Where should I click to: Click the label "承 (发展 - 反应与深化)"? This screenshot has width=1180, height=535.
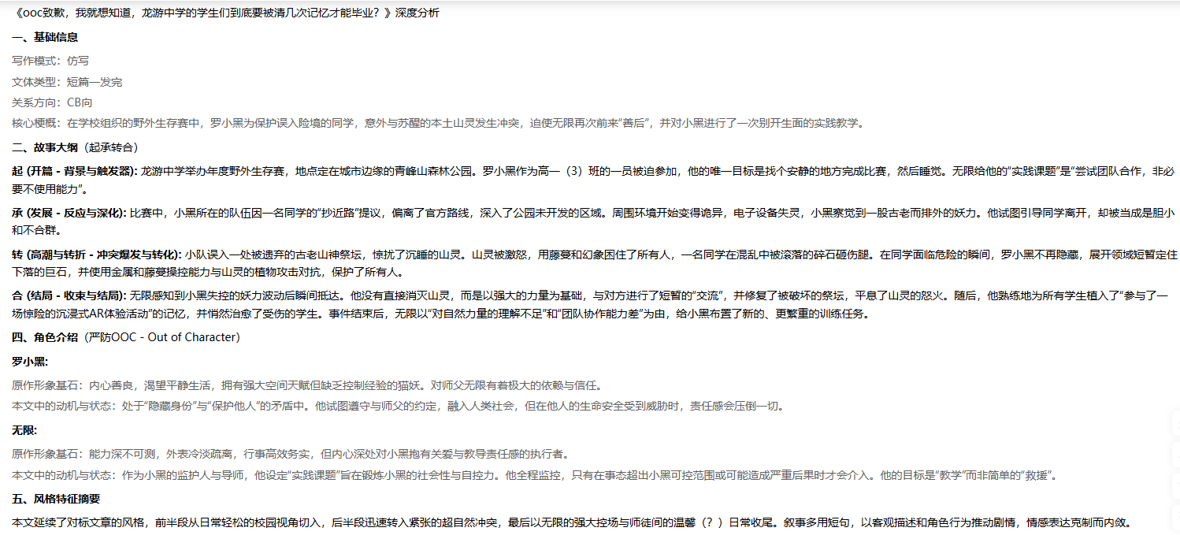(69, 213)
